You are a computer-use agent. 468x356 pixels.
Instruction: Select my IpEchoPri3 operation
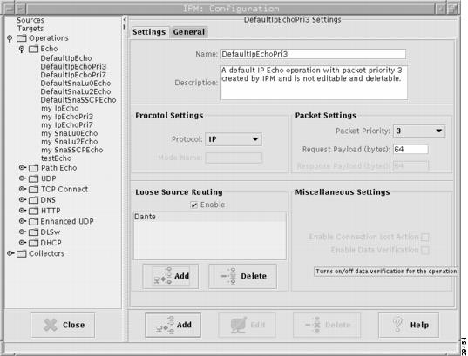67,117
